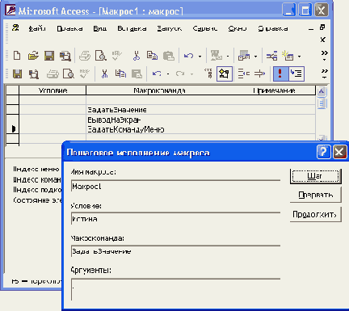The image size is (349, 311).
Task: Expand the macro design toolbar options chevron
Action: [325, 74]
